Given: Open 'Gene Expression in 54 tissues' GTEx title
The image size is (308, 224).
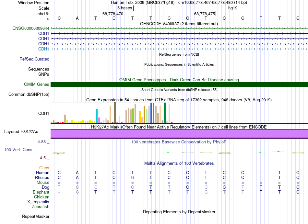Looking at the screenshot, I should click(x=179, y=100).
